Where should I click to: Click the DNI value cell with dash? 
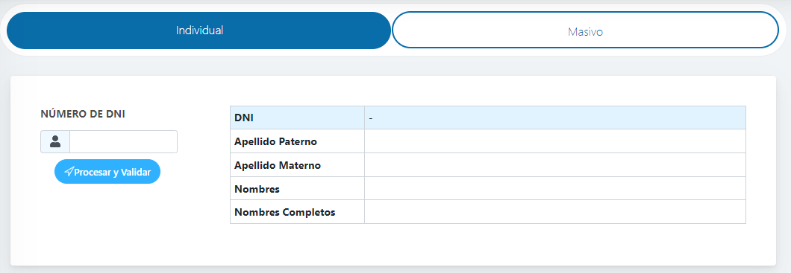(555, 118)
